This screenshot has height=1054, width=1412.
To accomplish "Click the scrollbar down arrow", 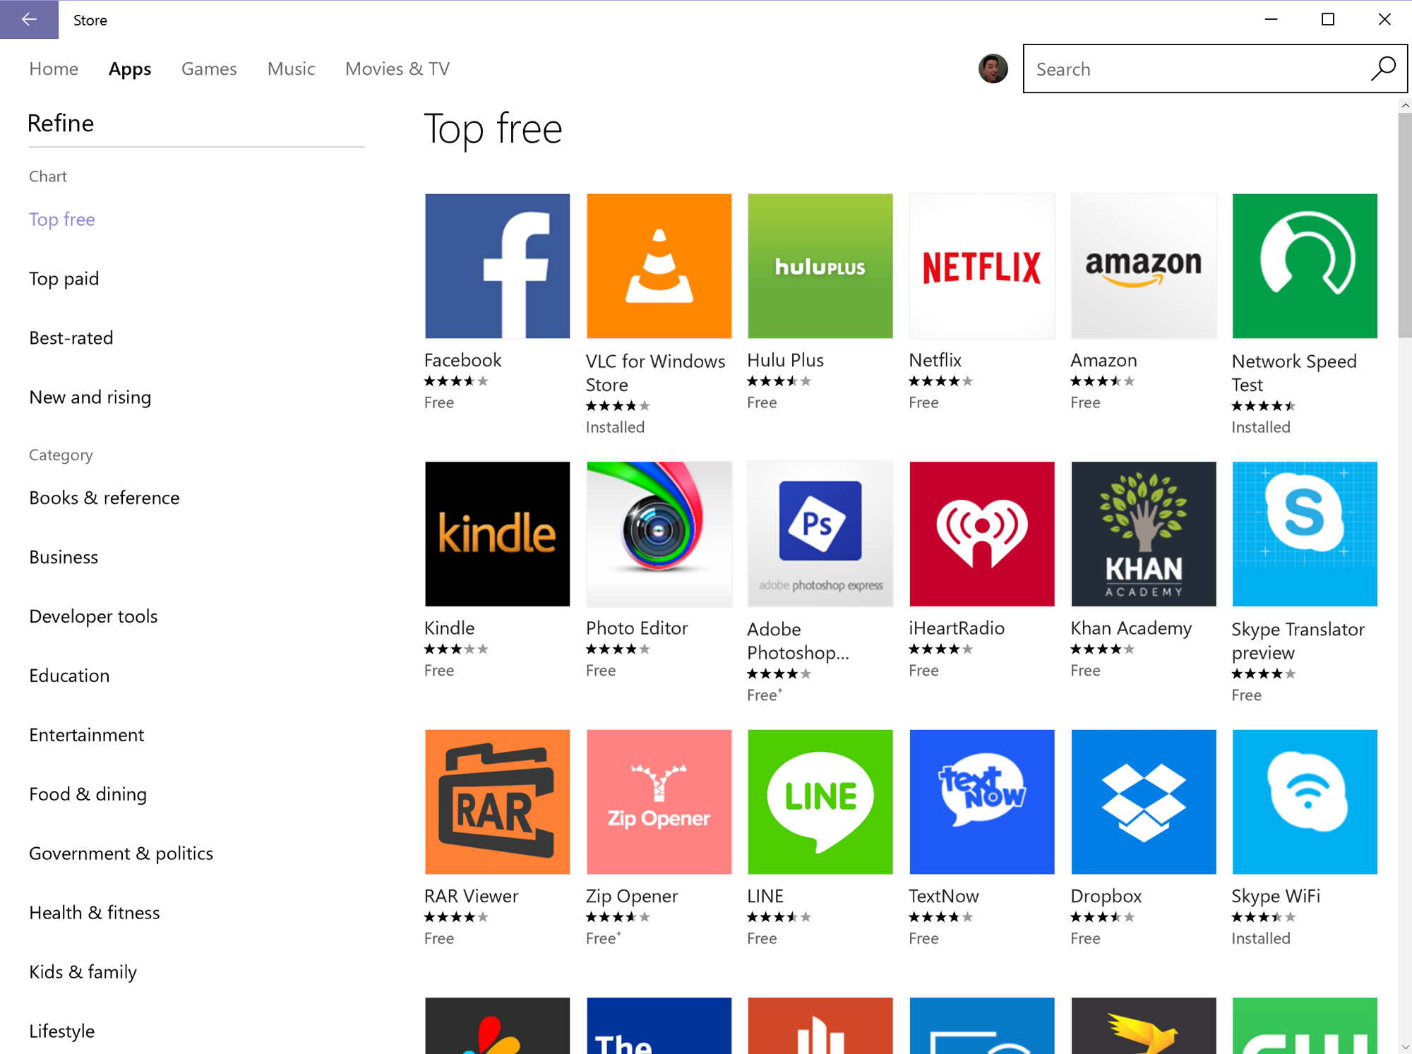I will point(1405,1047).
